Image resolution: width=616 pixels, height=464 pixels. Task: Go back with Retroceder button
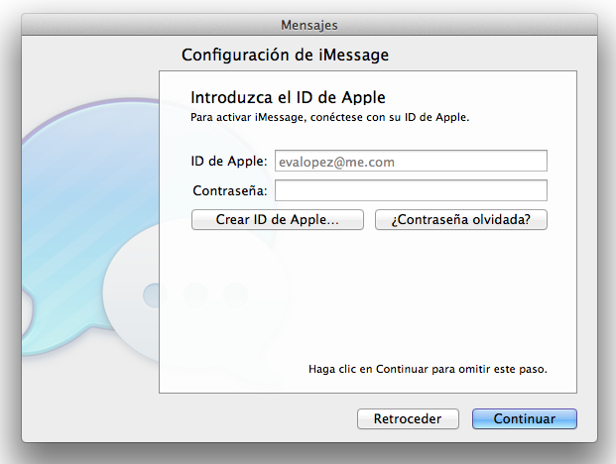408,418
